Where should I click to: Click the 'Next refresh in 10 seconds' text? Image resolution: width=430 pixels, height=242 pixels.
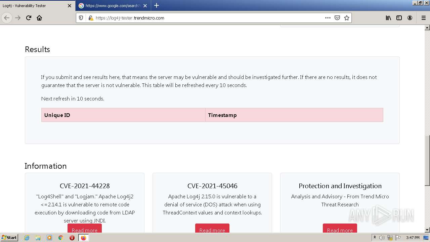pos(73,98)
